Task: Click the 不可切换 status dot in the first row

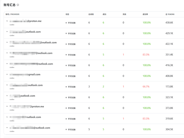Action: [x=66, y=23]
